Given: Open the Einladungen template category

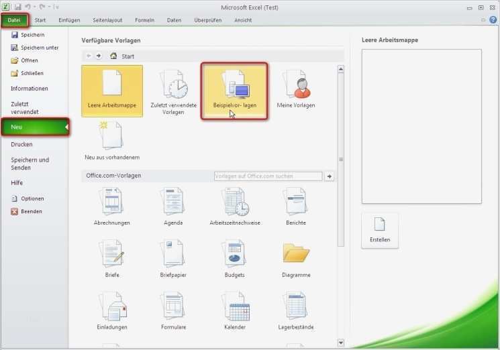Looking at the screenshot, I should pyautogui.click(x=112, y=311).
